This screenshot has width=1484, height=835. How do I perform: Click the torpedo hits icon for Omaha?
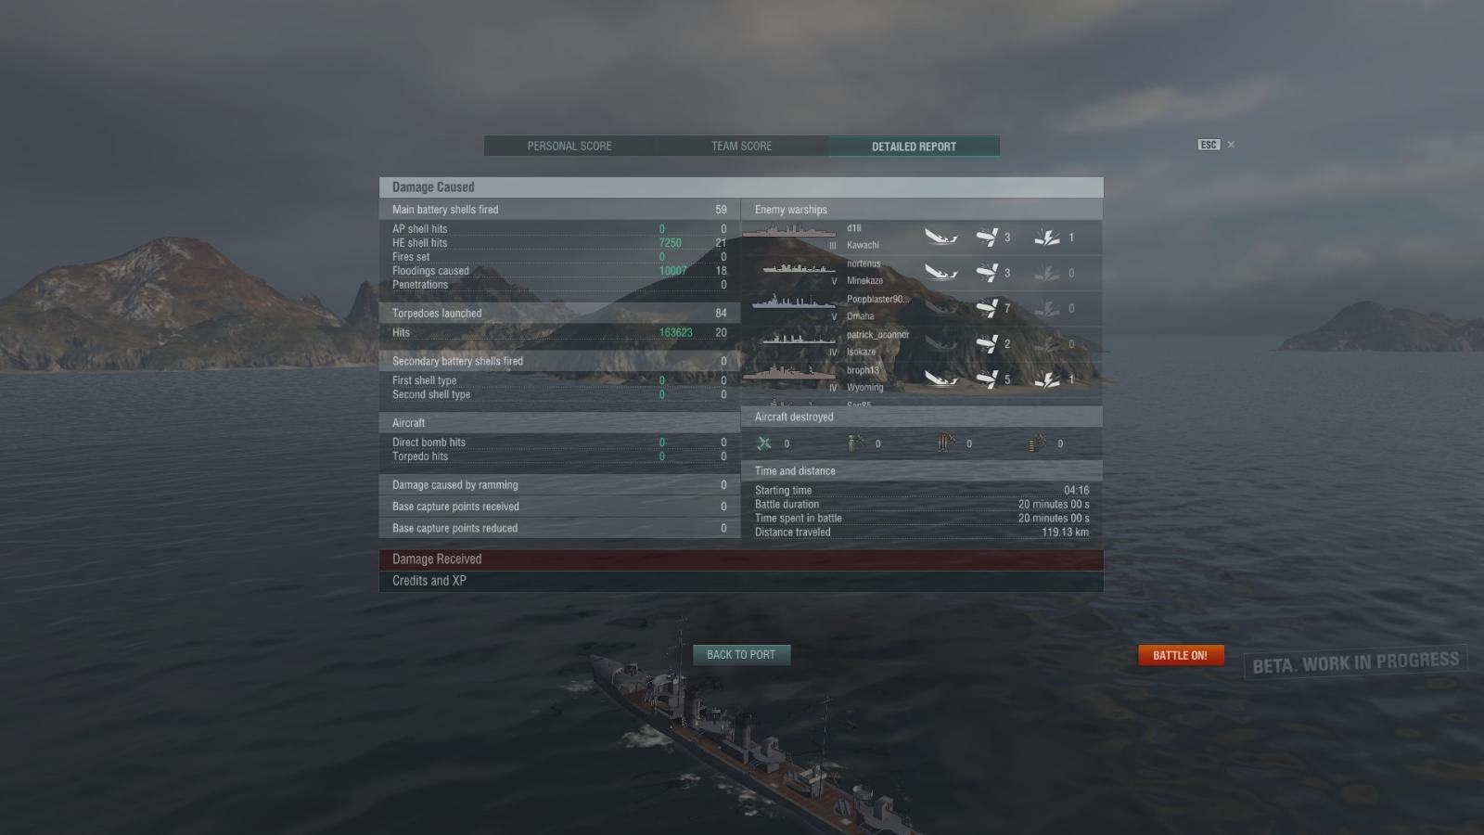click(987, 308)
